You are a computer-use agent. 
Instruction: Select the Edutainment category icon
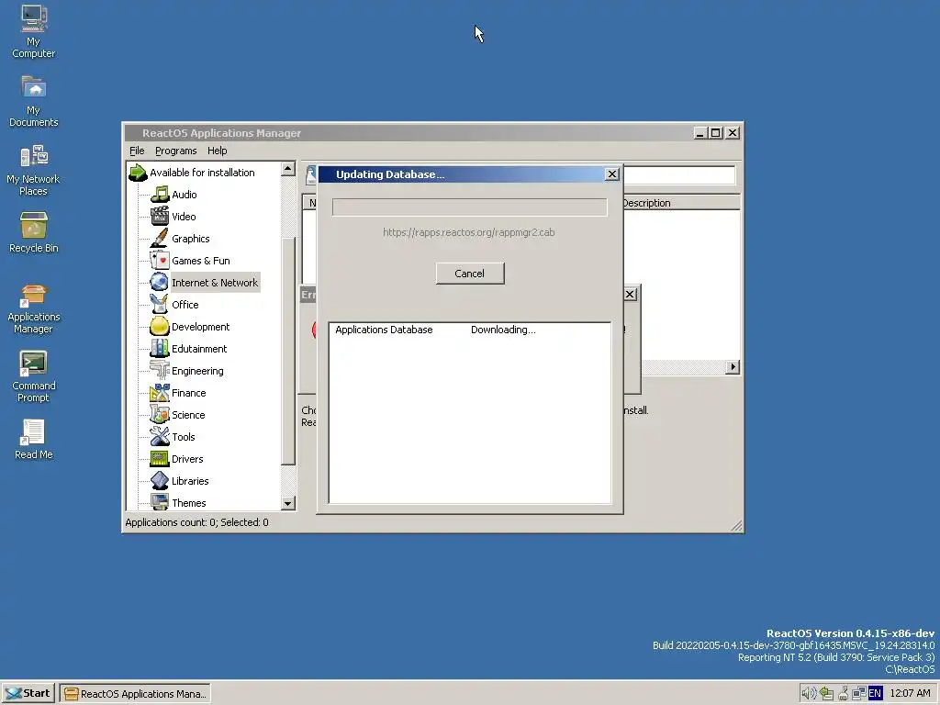(160, 349)
